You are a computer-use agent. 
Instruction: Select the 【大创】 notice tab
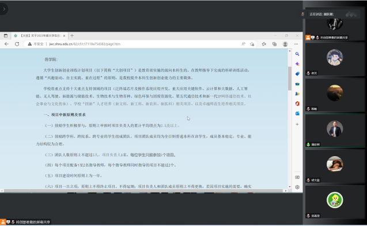point(39,36)
